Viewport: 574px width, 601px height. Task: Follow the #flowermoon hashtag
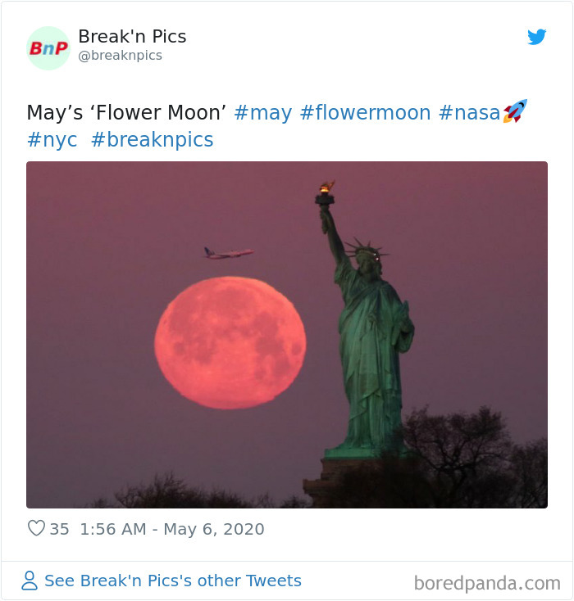coord(365,113)
